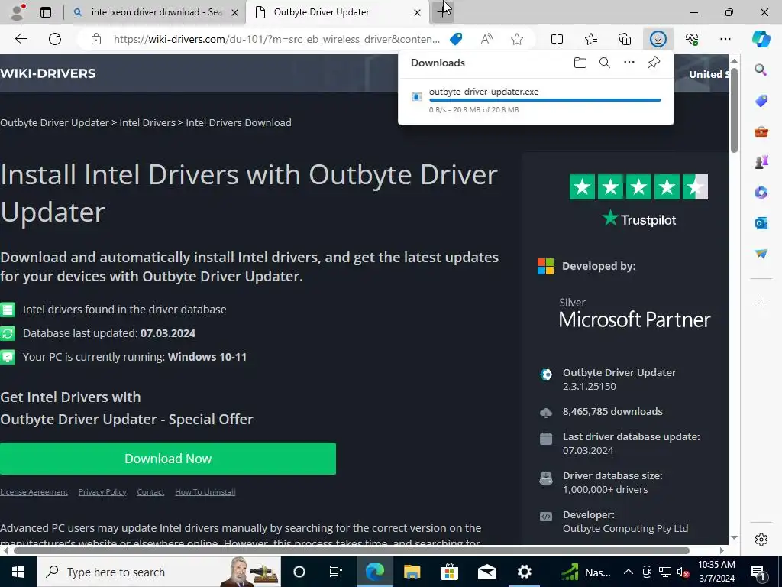Launch Copilot from the sidebar
782x587 pixels.
tap(761, 39)
